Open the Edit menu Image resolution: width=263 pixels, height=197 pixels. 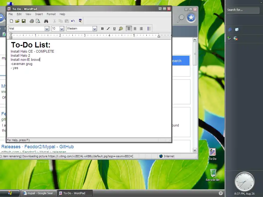19,14
